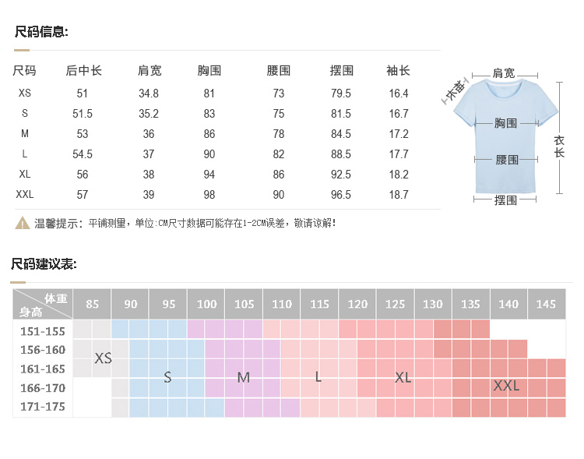584x459 pixels.
Task: Click the blue S zone in recommendation chart
Action: point(167,377)
